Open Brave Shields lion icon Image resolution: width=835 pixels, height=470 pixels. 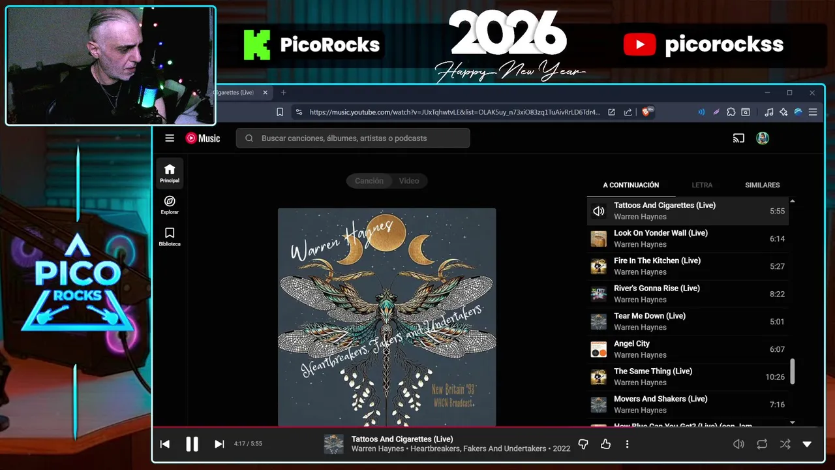coord(648,112)
